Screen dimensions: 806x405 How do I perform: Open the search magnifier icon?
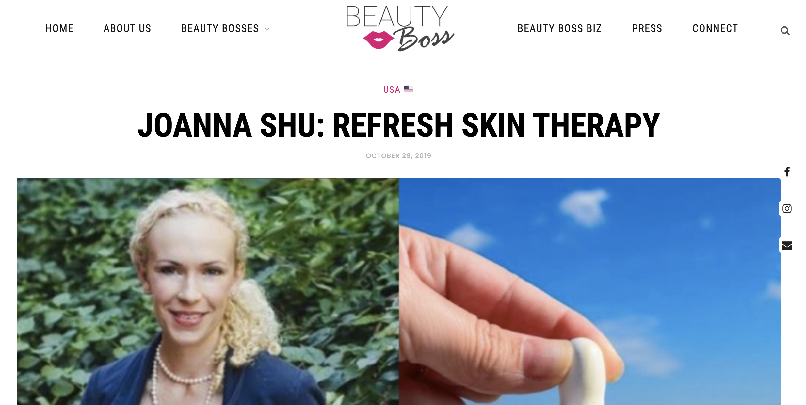(x=785, y=31)
